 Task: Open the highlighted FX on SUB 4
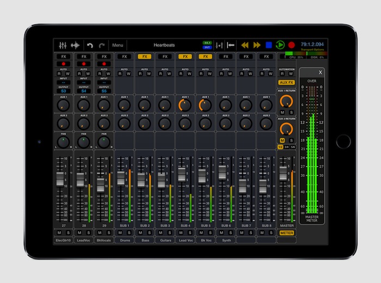[x=185, y=57]
